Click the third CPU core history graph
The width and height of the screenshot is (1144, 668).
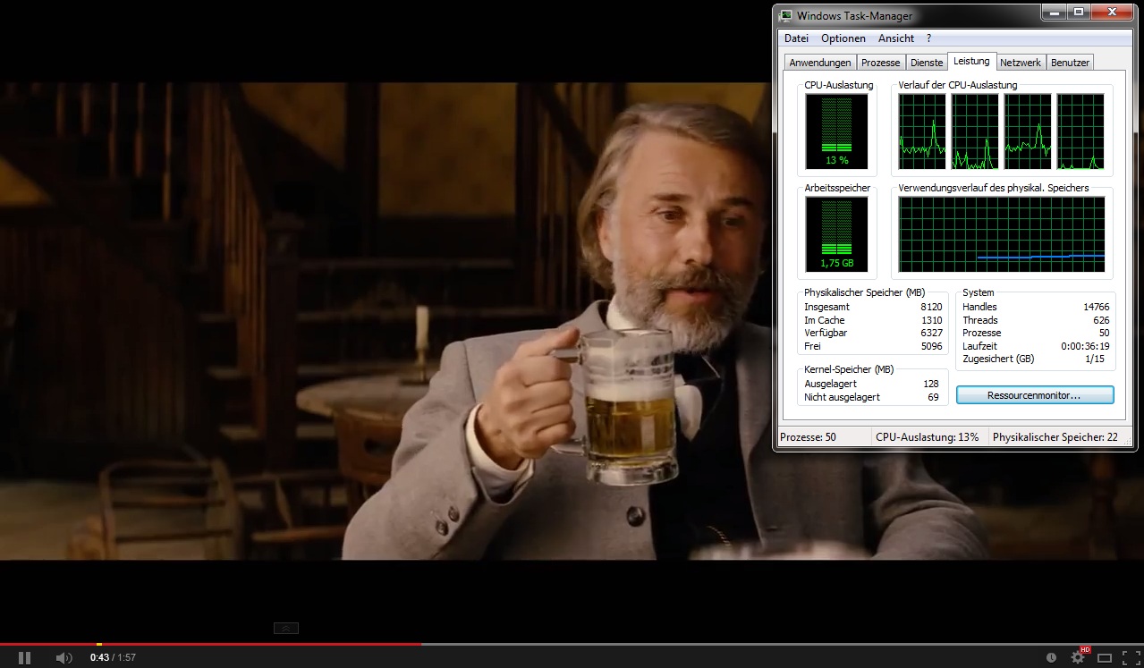point(1028,131)
